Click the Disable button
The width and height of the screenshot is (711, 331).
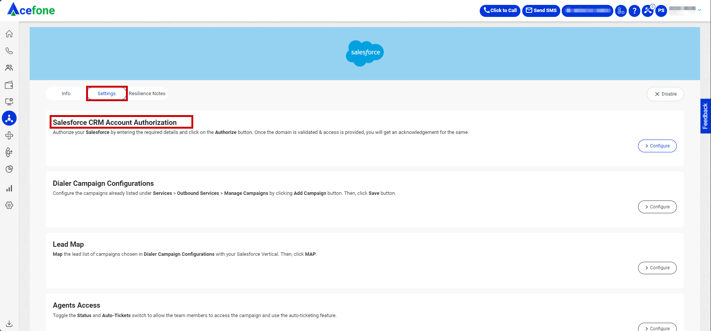665,94
